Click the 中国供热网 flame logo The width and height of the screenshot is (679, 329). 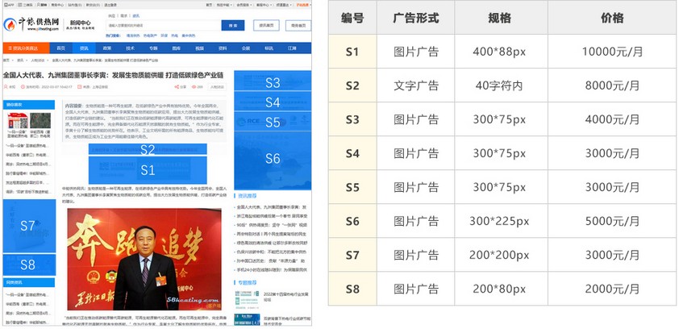coord(10,25)
